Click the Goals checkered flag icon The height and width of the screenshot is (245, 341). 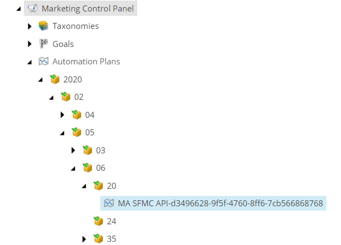coord(43,44)
